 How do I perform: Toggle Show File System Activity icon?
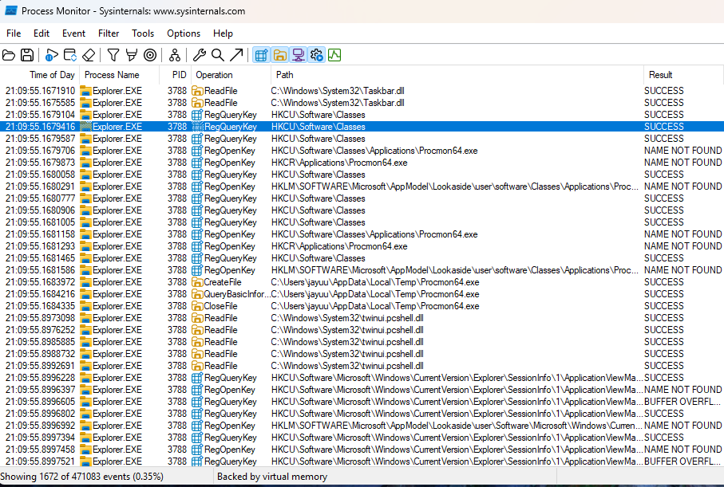(x=279, y=55)
